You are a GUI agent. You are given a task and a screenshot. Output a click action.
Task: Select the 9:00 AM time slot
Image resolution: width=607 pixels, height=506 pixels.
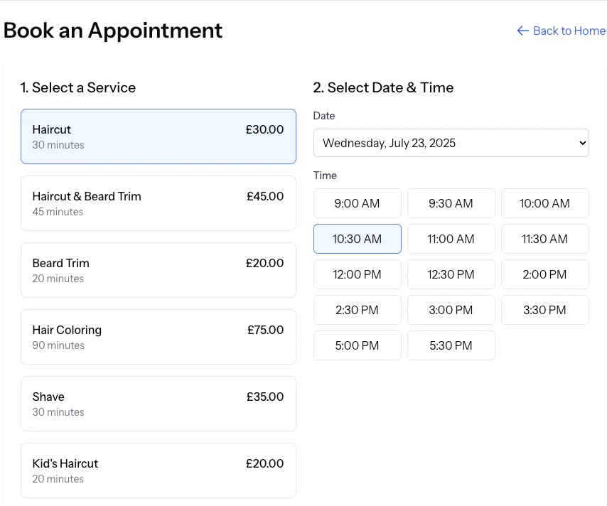pyautogui.click(x=357, y=203)
